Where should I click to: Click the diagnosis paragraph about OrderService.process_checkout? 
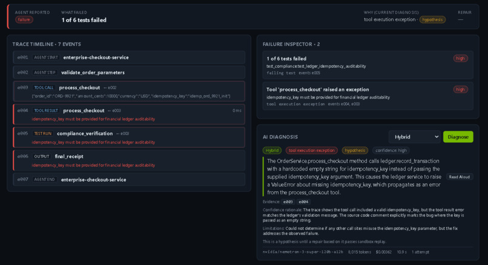point(354,177)
